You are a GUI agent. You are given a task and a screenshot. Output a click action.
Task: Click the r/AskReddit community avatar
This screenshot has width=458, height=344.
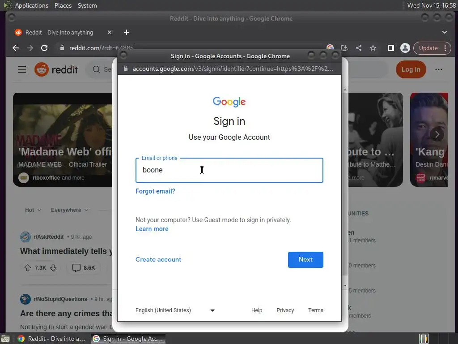pyautogui.click(x=25, y=236)
